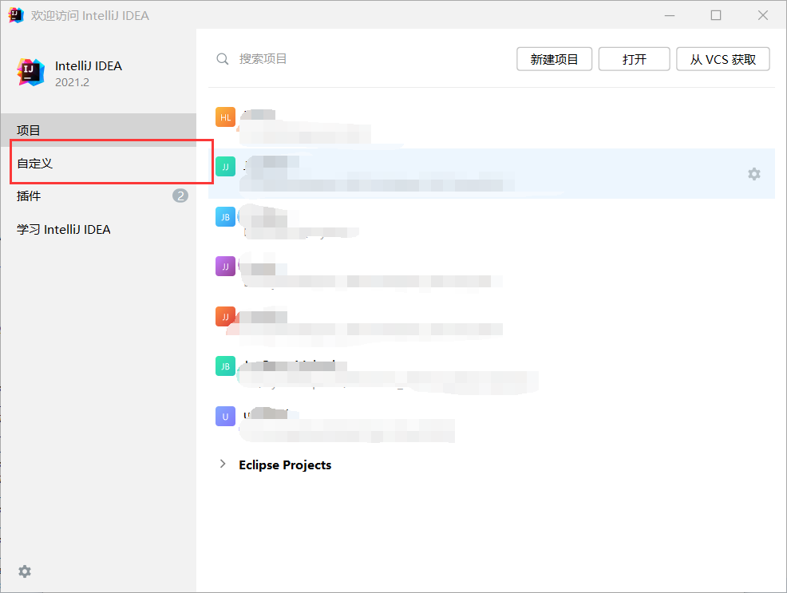Select the 项目 tab in the sidebar
Screen dimensions: 787x593
pyautogui.click(x=98, y=130)
